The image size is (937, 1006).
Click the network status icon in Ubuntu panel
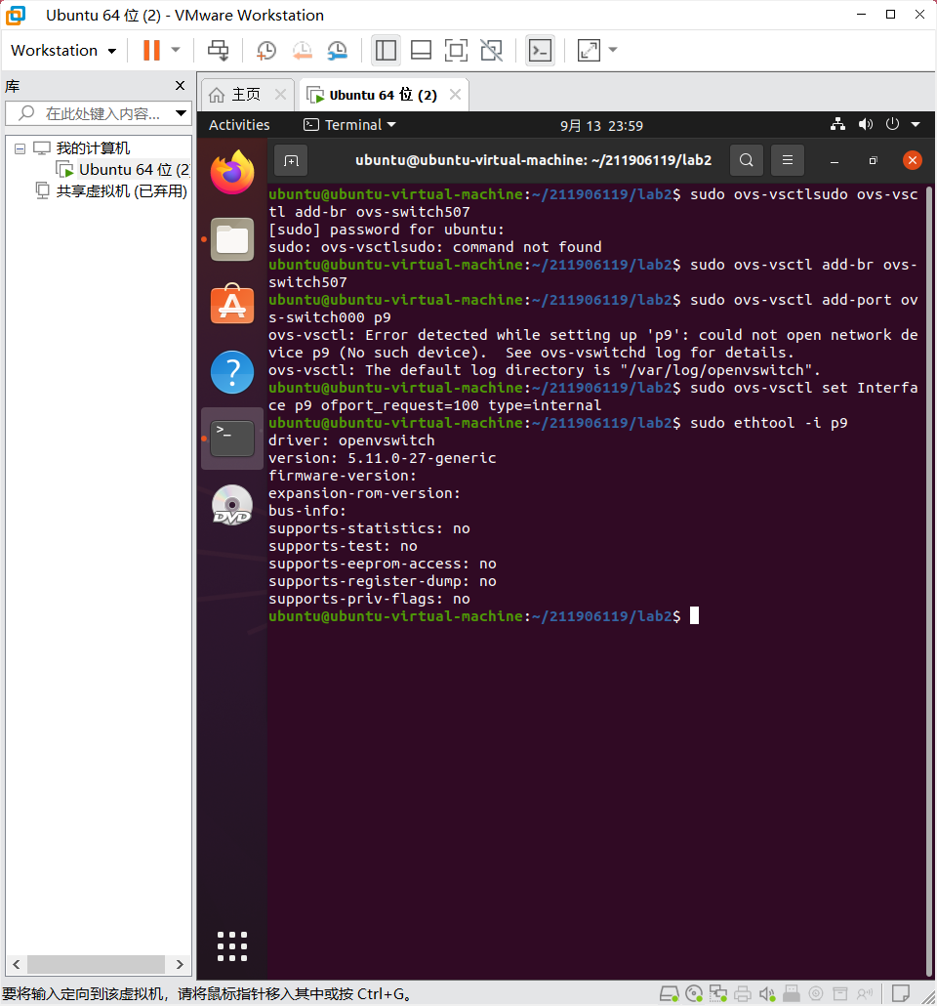[x=837, y=124]
